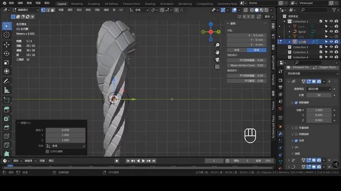This screenshot has width=341, height=191.
Task: Jump to the last frame
Action: click(154, 161)
